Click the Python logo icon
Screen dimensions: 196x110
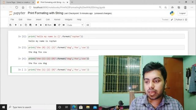pos(172,13)
